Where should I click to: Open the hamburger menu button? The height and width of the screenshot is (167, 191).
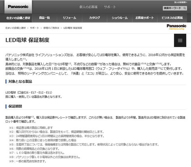[180, 40]
